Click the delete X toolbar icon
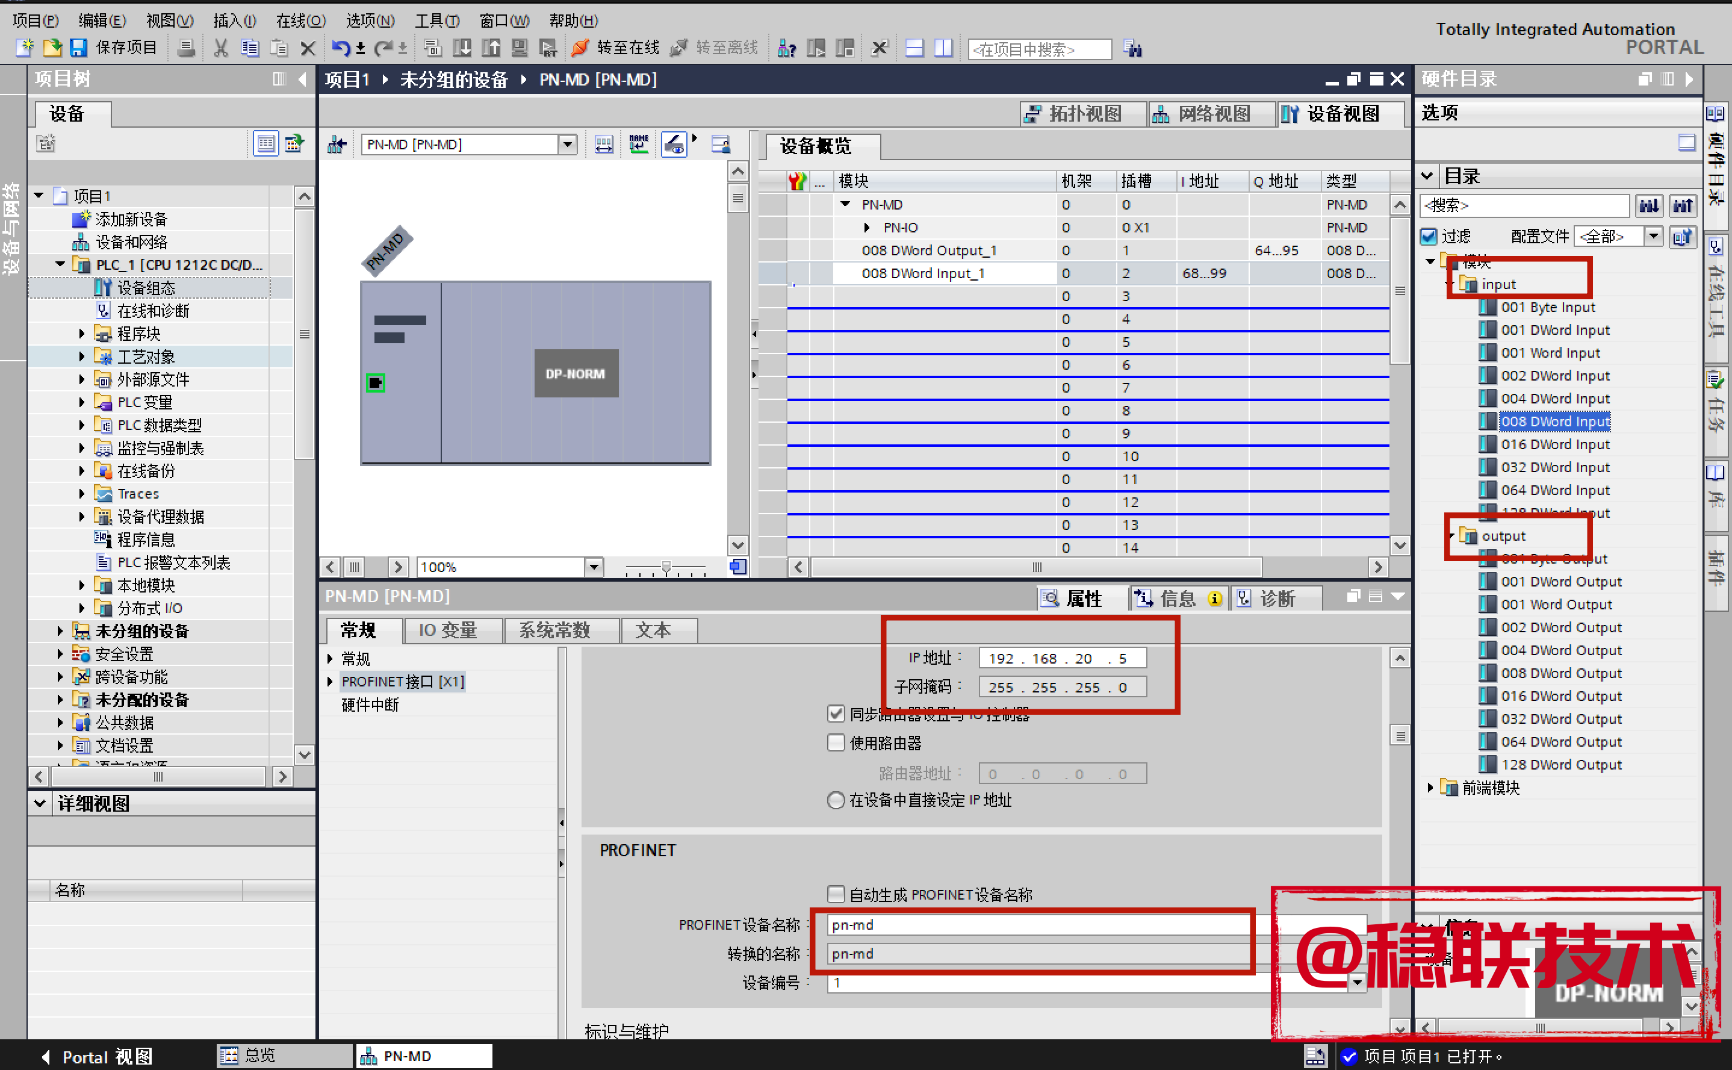 [308, 48]
